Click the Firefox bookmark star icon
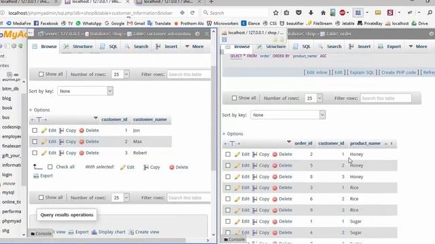This screenshot has height=244, width=435. point(275,13)
